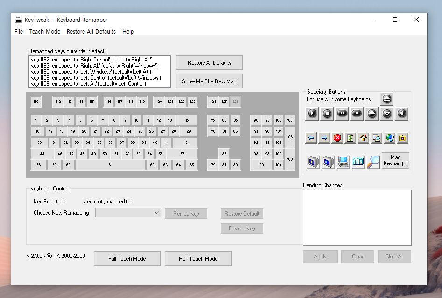Click the Calculator specialty button
This screenshot has width=442, height=298.
358,162
